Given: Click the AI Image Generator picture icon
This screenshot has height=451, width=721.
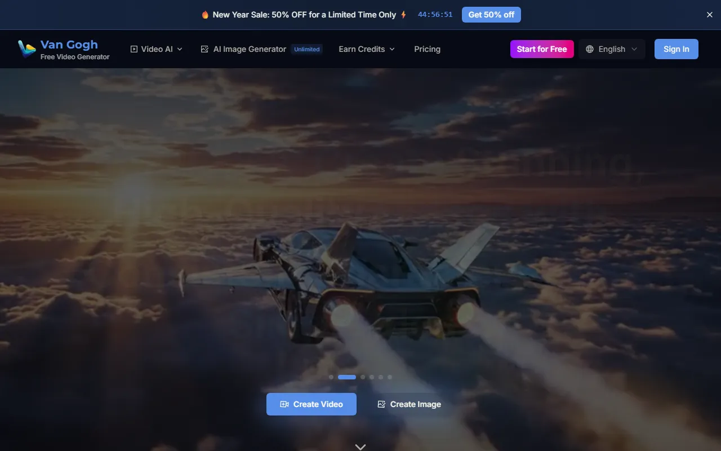Looking at the screenshot, I should pyautogui.click(x=205, y=49).
